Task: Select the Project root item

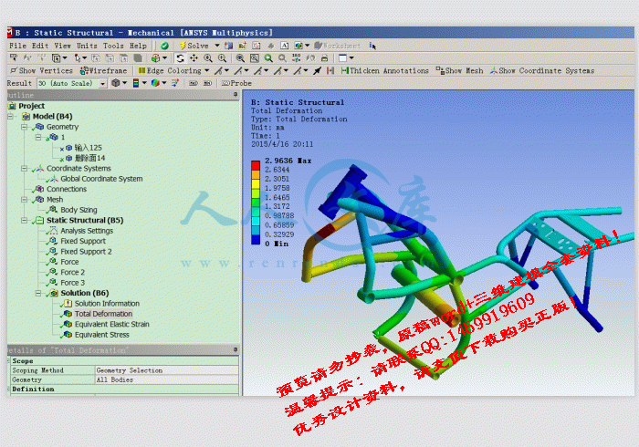Action: 31,106
